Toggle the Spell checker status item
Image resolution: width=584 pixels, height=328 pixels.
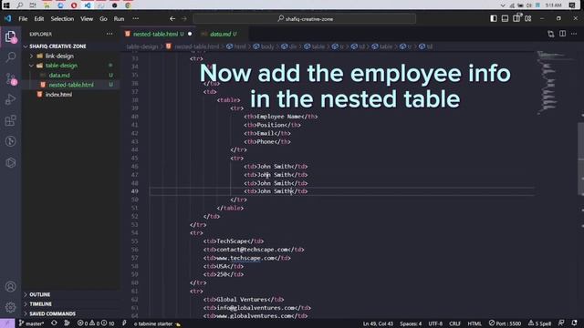click(539, 323)
